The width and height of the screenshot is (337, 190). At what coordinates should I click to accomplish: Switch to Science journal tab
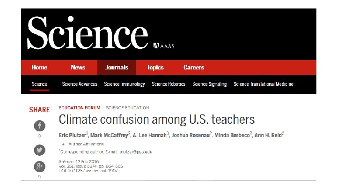pos(39,84)
